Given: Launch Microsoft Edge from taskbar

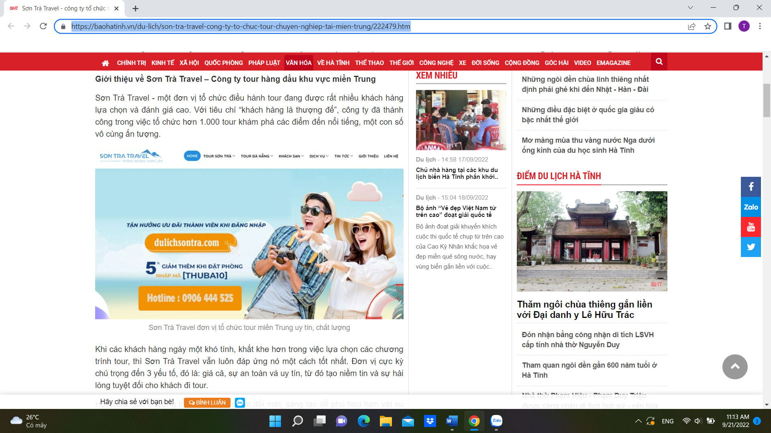Looking at the screenshot, I should pos(364,421).
